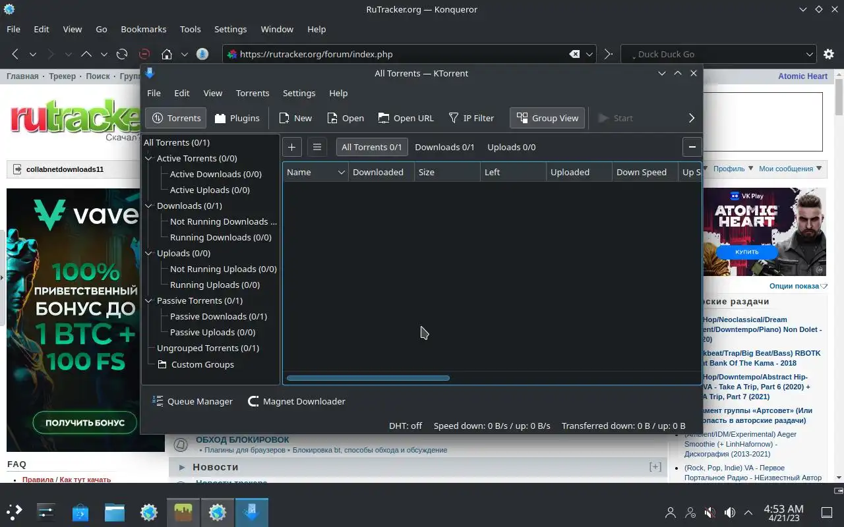Image resolution: width=844 pixels, height=527 pixels.
Task: Select Active Downloads (0/0) tree item
Action: [x=216, y=174]
